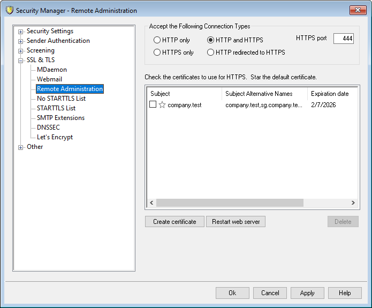The image size is (372, 308).
Task: Select HTTP redirected to HTTPS option
Action: (211, 52)
